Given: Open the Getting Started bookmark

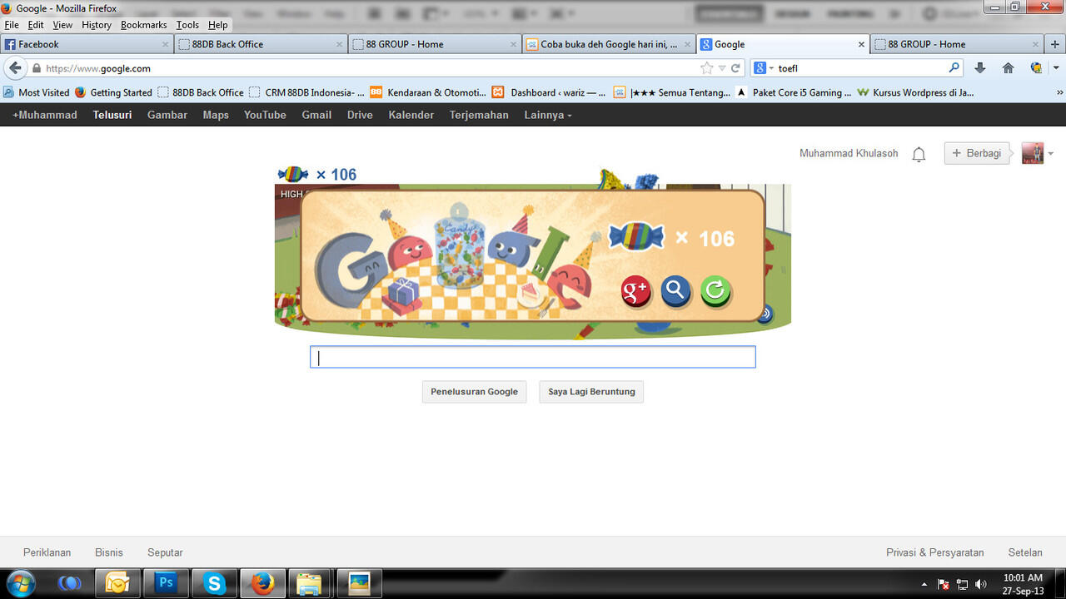Looking at the screenshot, I should tap(113, 92).
